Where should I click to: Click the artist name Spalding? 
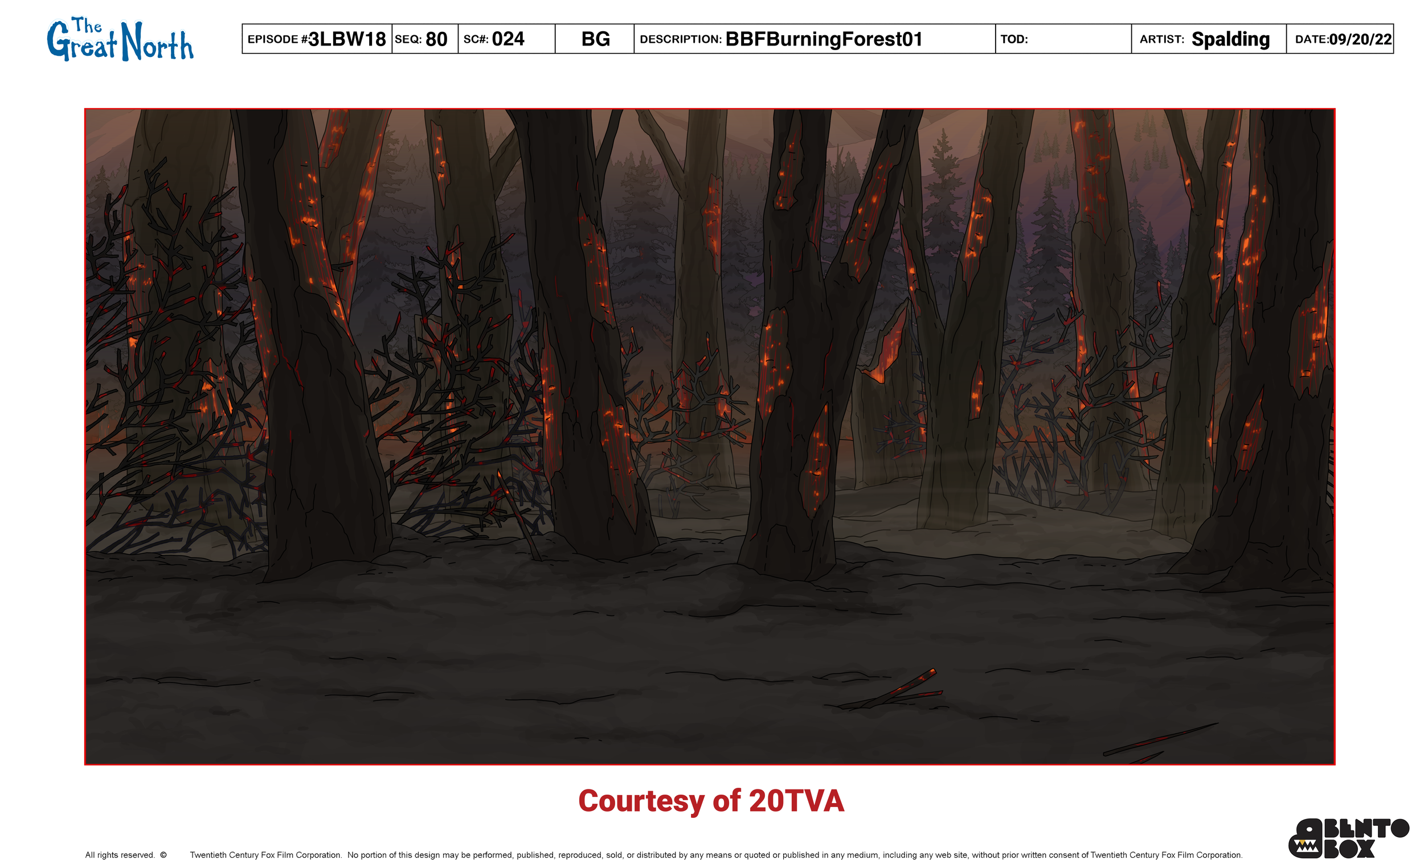point(1230,39)
